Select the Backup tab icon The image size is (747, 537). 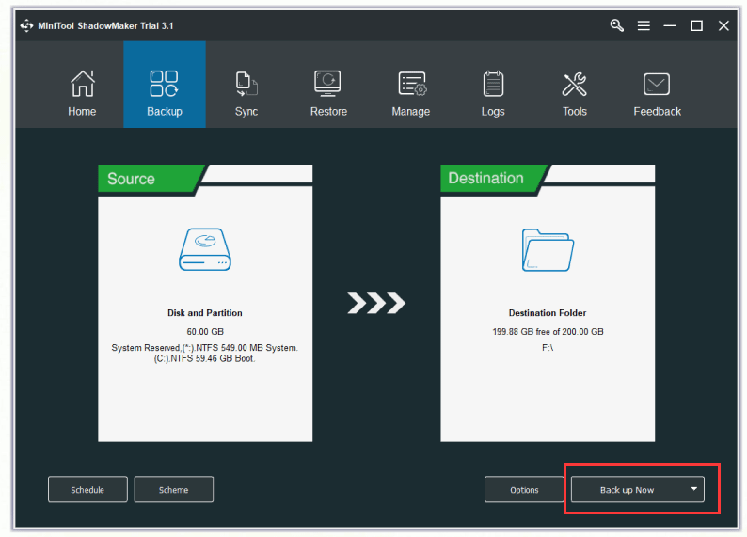[164, 84]
